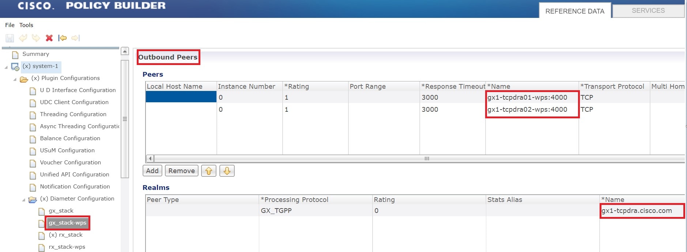Click the Plugin Configurations folder icon
Viewport: 687px width, 252px height.
[24, 79]
